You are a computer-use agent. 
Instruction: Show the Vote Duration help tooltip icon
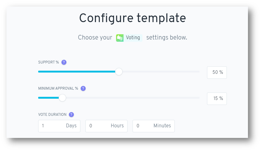71,115
